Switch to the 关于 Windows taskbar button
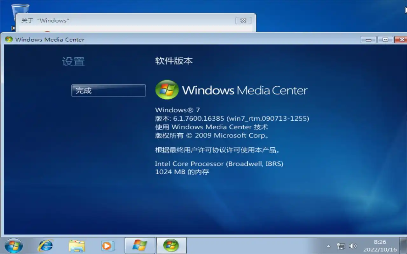This screenshot has height=254, width=407. 140,246
